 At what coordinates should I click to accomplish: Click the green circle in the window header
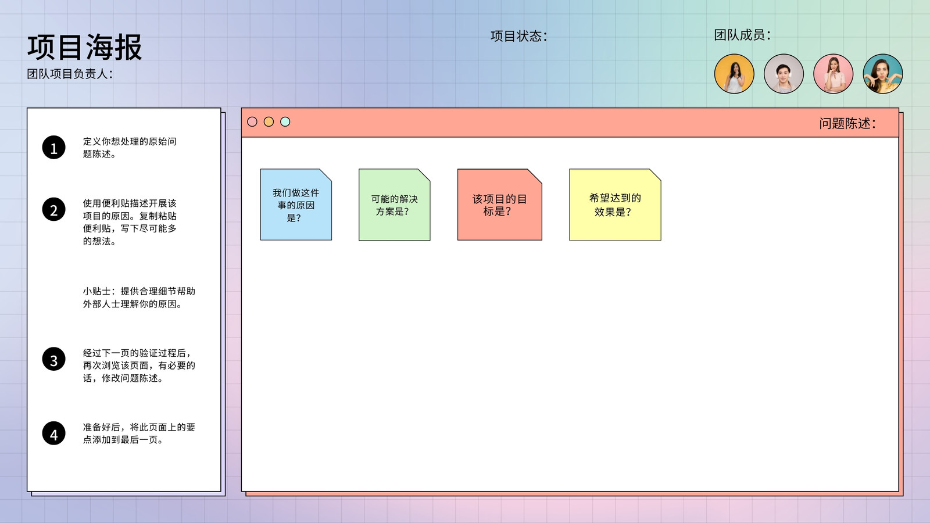[x=285, y=121]
